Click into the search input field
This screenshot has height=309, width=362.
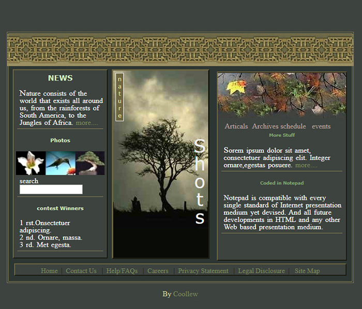point(51,190)
